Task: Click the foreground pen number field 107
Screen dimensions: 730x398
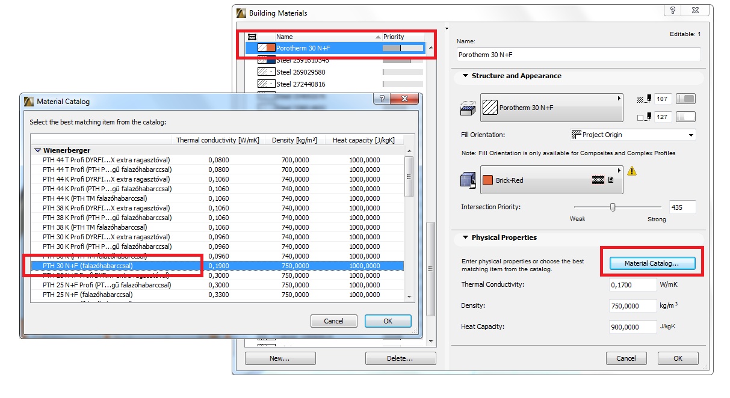Action: (663, 99)
